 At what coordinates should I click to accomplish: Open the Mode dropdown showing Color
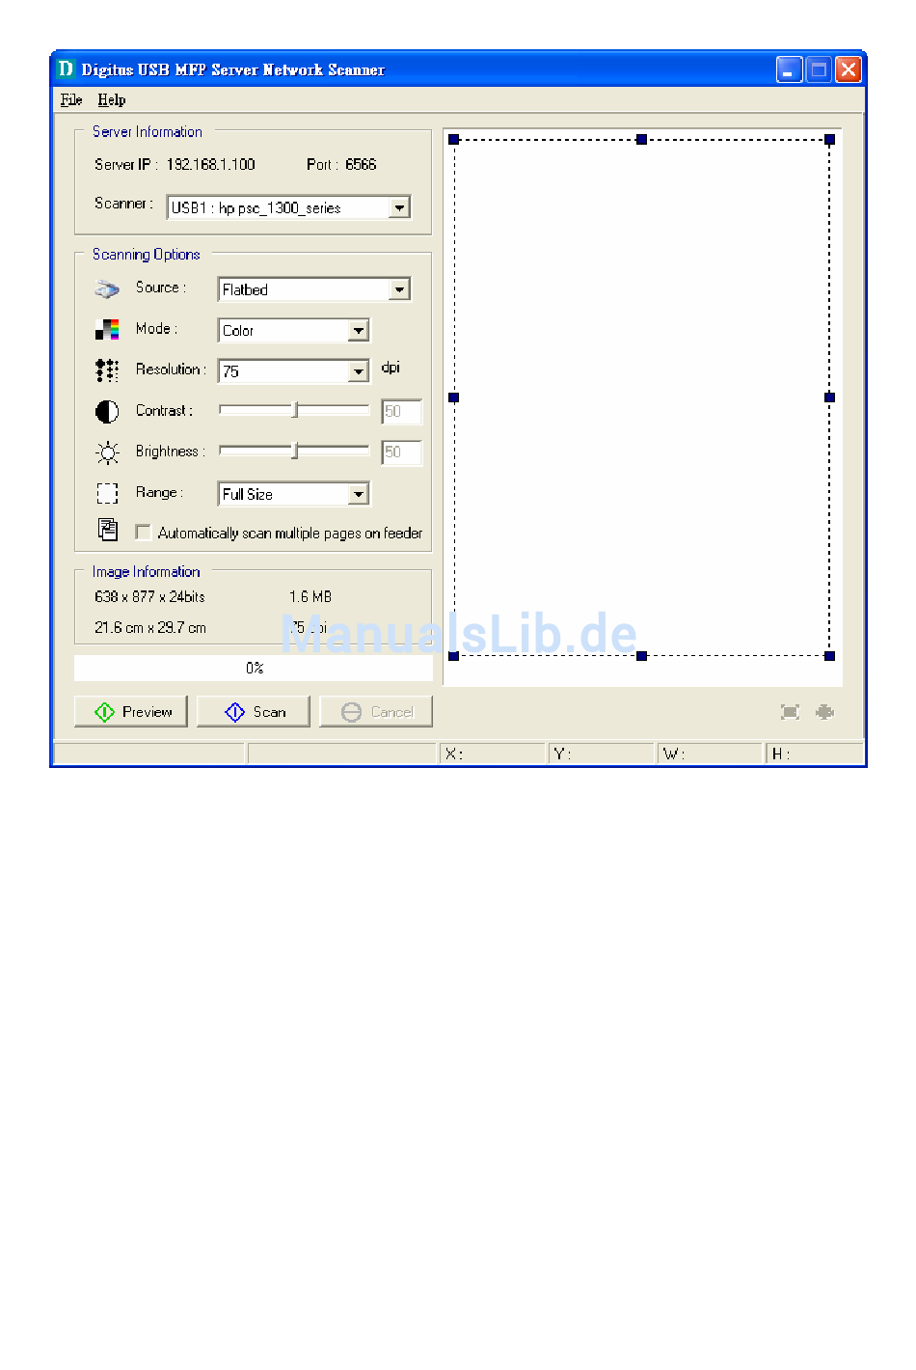click(359, 330)
